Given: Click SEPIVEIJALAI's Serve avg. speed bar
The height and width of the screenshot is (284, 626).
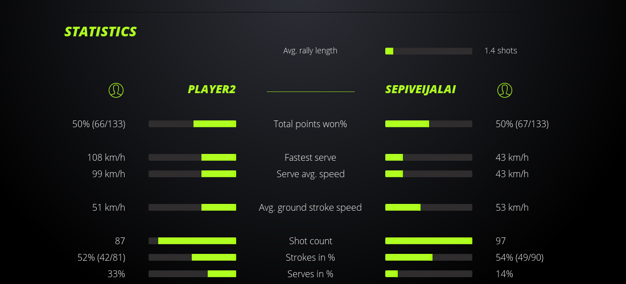Looking at the screenshot, I should click(x=429, y=174).
